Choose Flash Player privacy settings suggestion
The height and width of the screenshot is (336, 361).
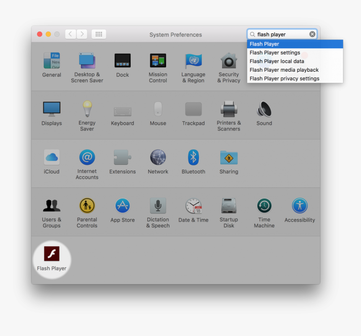coord(295,78)
